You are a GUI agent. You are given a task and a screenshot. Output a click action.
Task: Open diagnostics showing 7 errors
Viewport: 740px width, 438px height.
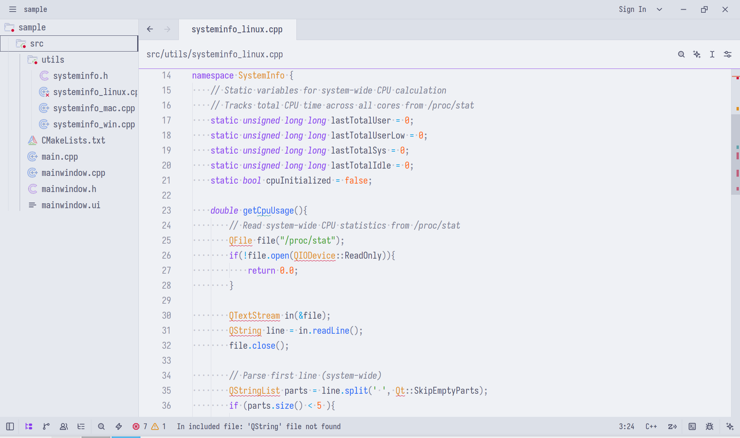tap(140, 426)
